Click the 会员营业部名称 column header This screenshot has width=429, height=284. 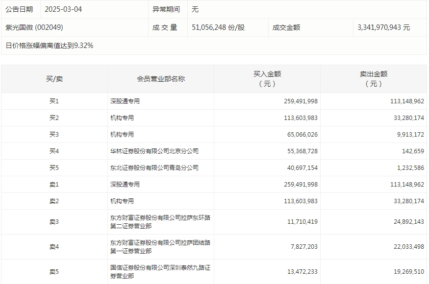[161, 79]
